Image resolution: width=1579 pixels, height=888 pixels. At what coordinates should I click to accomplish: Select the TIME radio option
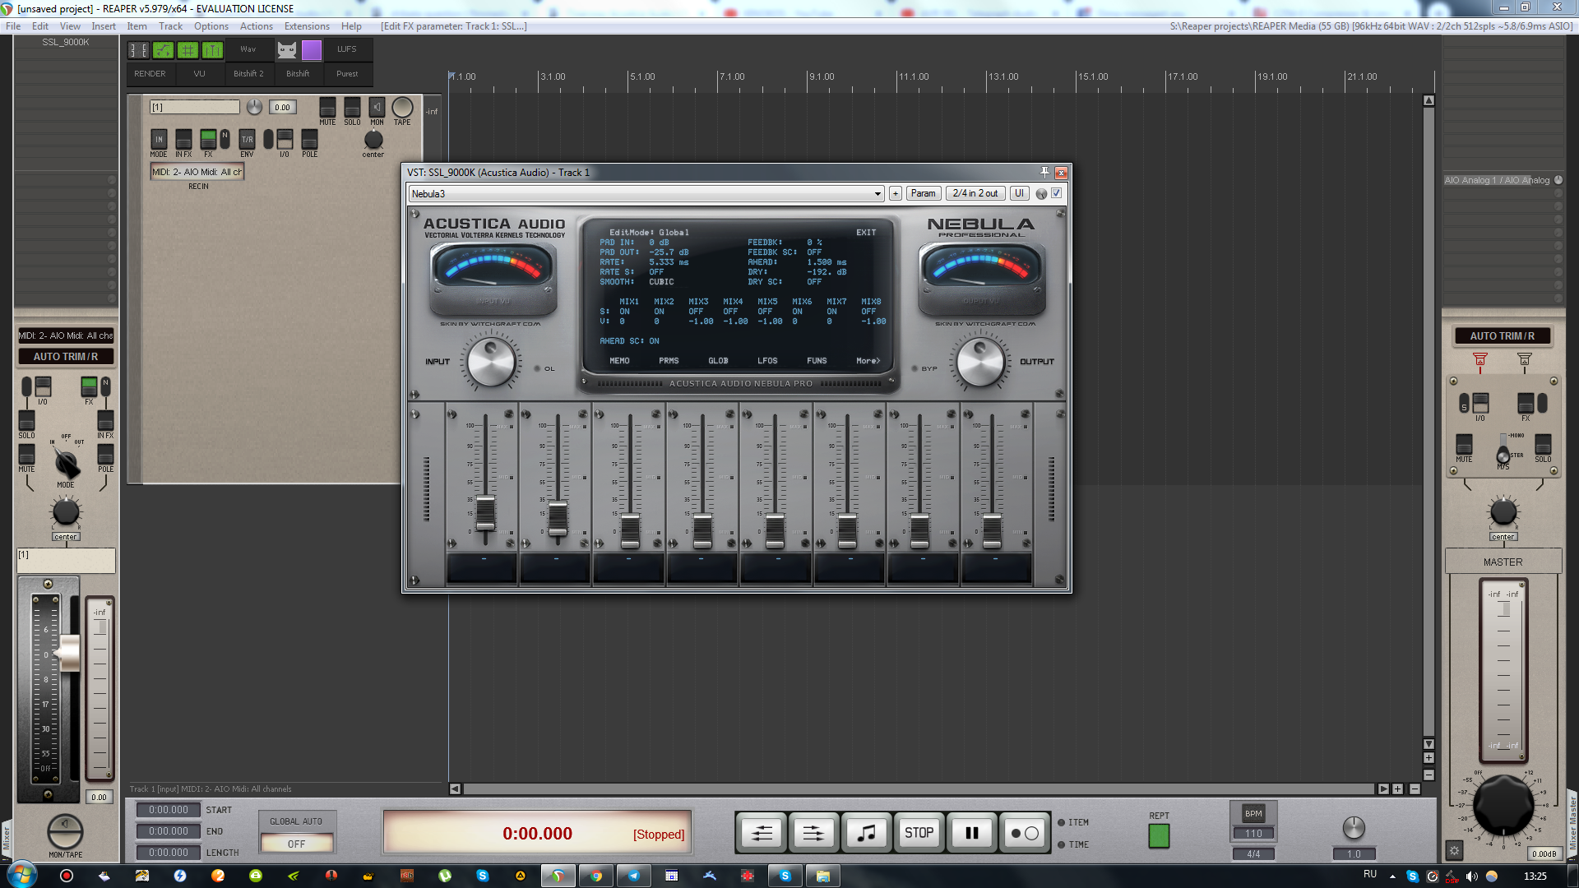tap(1073, 844)
